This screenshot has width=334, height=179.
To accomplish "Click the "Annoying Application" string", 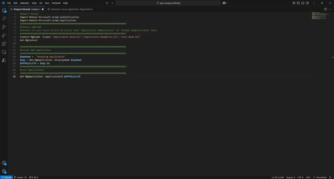I will (x=51, y=57).
